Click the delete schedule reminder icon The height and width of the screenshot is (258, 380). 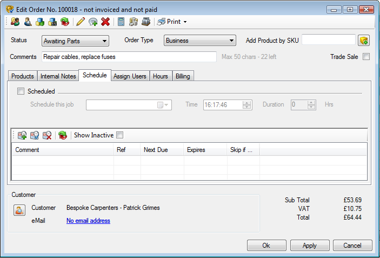(x=47, y=135)
